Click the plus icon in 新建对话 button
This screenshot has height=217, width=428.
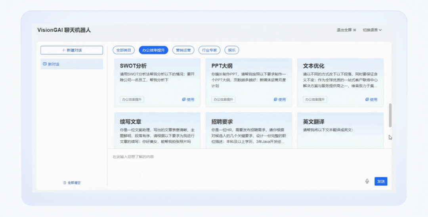pyautogui.click(x=63, y=50)
